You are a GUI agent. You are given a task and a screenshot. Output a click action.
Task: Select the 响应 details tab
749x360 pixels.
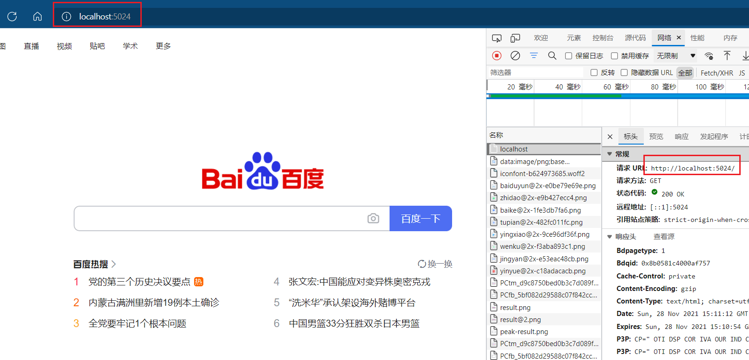point(681,137)
